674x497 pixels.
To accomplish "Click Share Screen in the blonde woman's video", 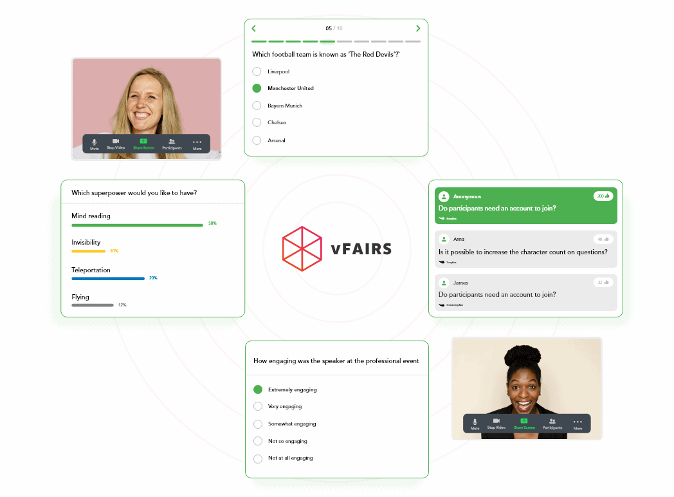I will (x=143, y=144).
